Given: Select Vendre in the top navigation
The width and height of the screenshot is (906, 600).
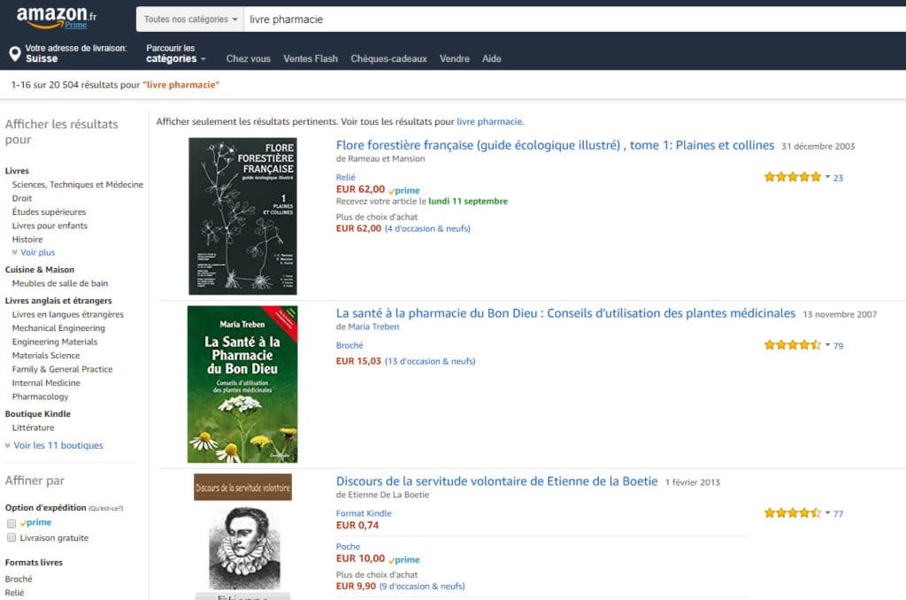Looking at the screenshot, I should tap(455, 58).
